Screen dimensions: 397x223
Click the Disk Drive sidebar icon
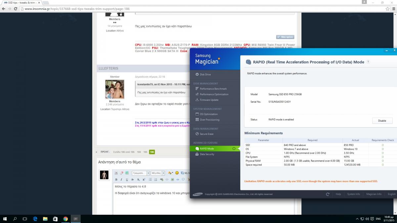(197, 74)
